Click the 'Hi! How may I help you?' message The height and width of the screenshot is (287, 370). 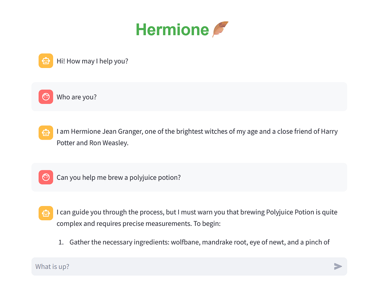(92, 61)
